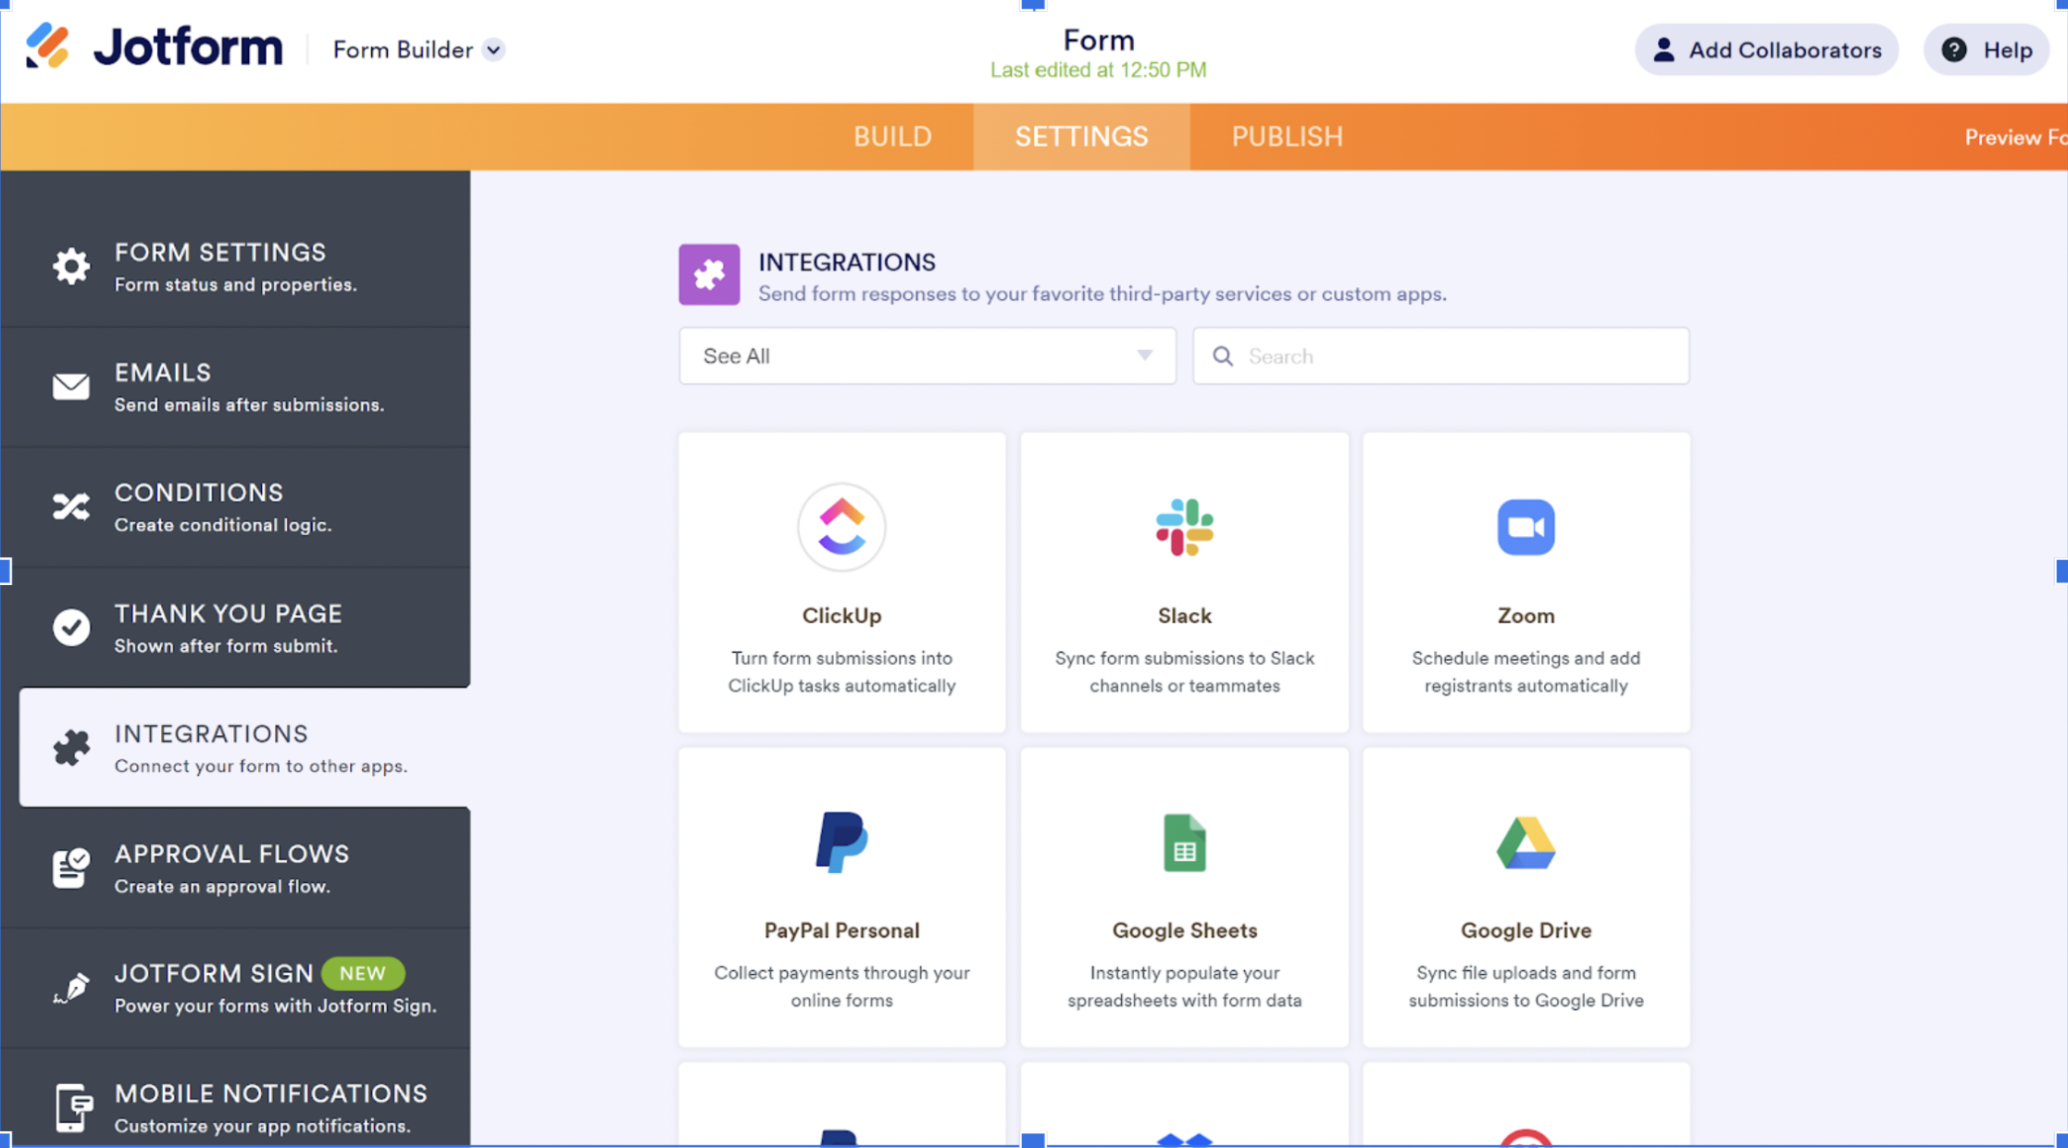Click the Jotform logo
The width and height of the screenshot is (2068, 1148).
tap(154, 47)
